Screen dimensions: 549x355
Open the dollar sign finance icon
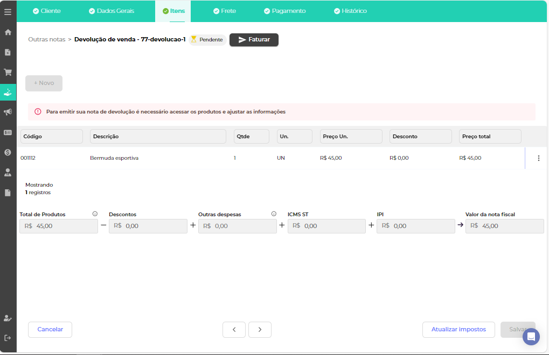8,152
